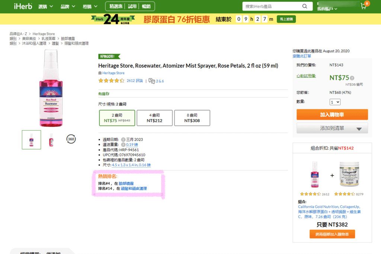Viewport: 381px width, 254px height.
Task: Click Heritage Store in breadcrumb
Action: coord(44,34)
